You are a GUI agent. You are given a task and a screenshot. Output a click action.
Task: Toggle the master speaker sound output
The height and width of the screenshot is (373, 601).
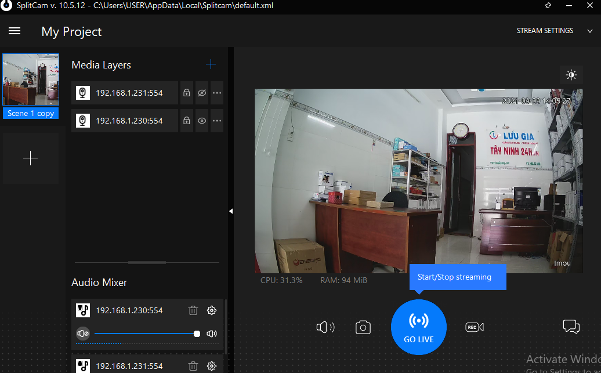[x=325, y=327]
